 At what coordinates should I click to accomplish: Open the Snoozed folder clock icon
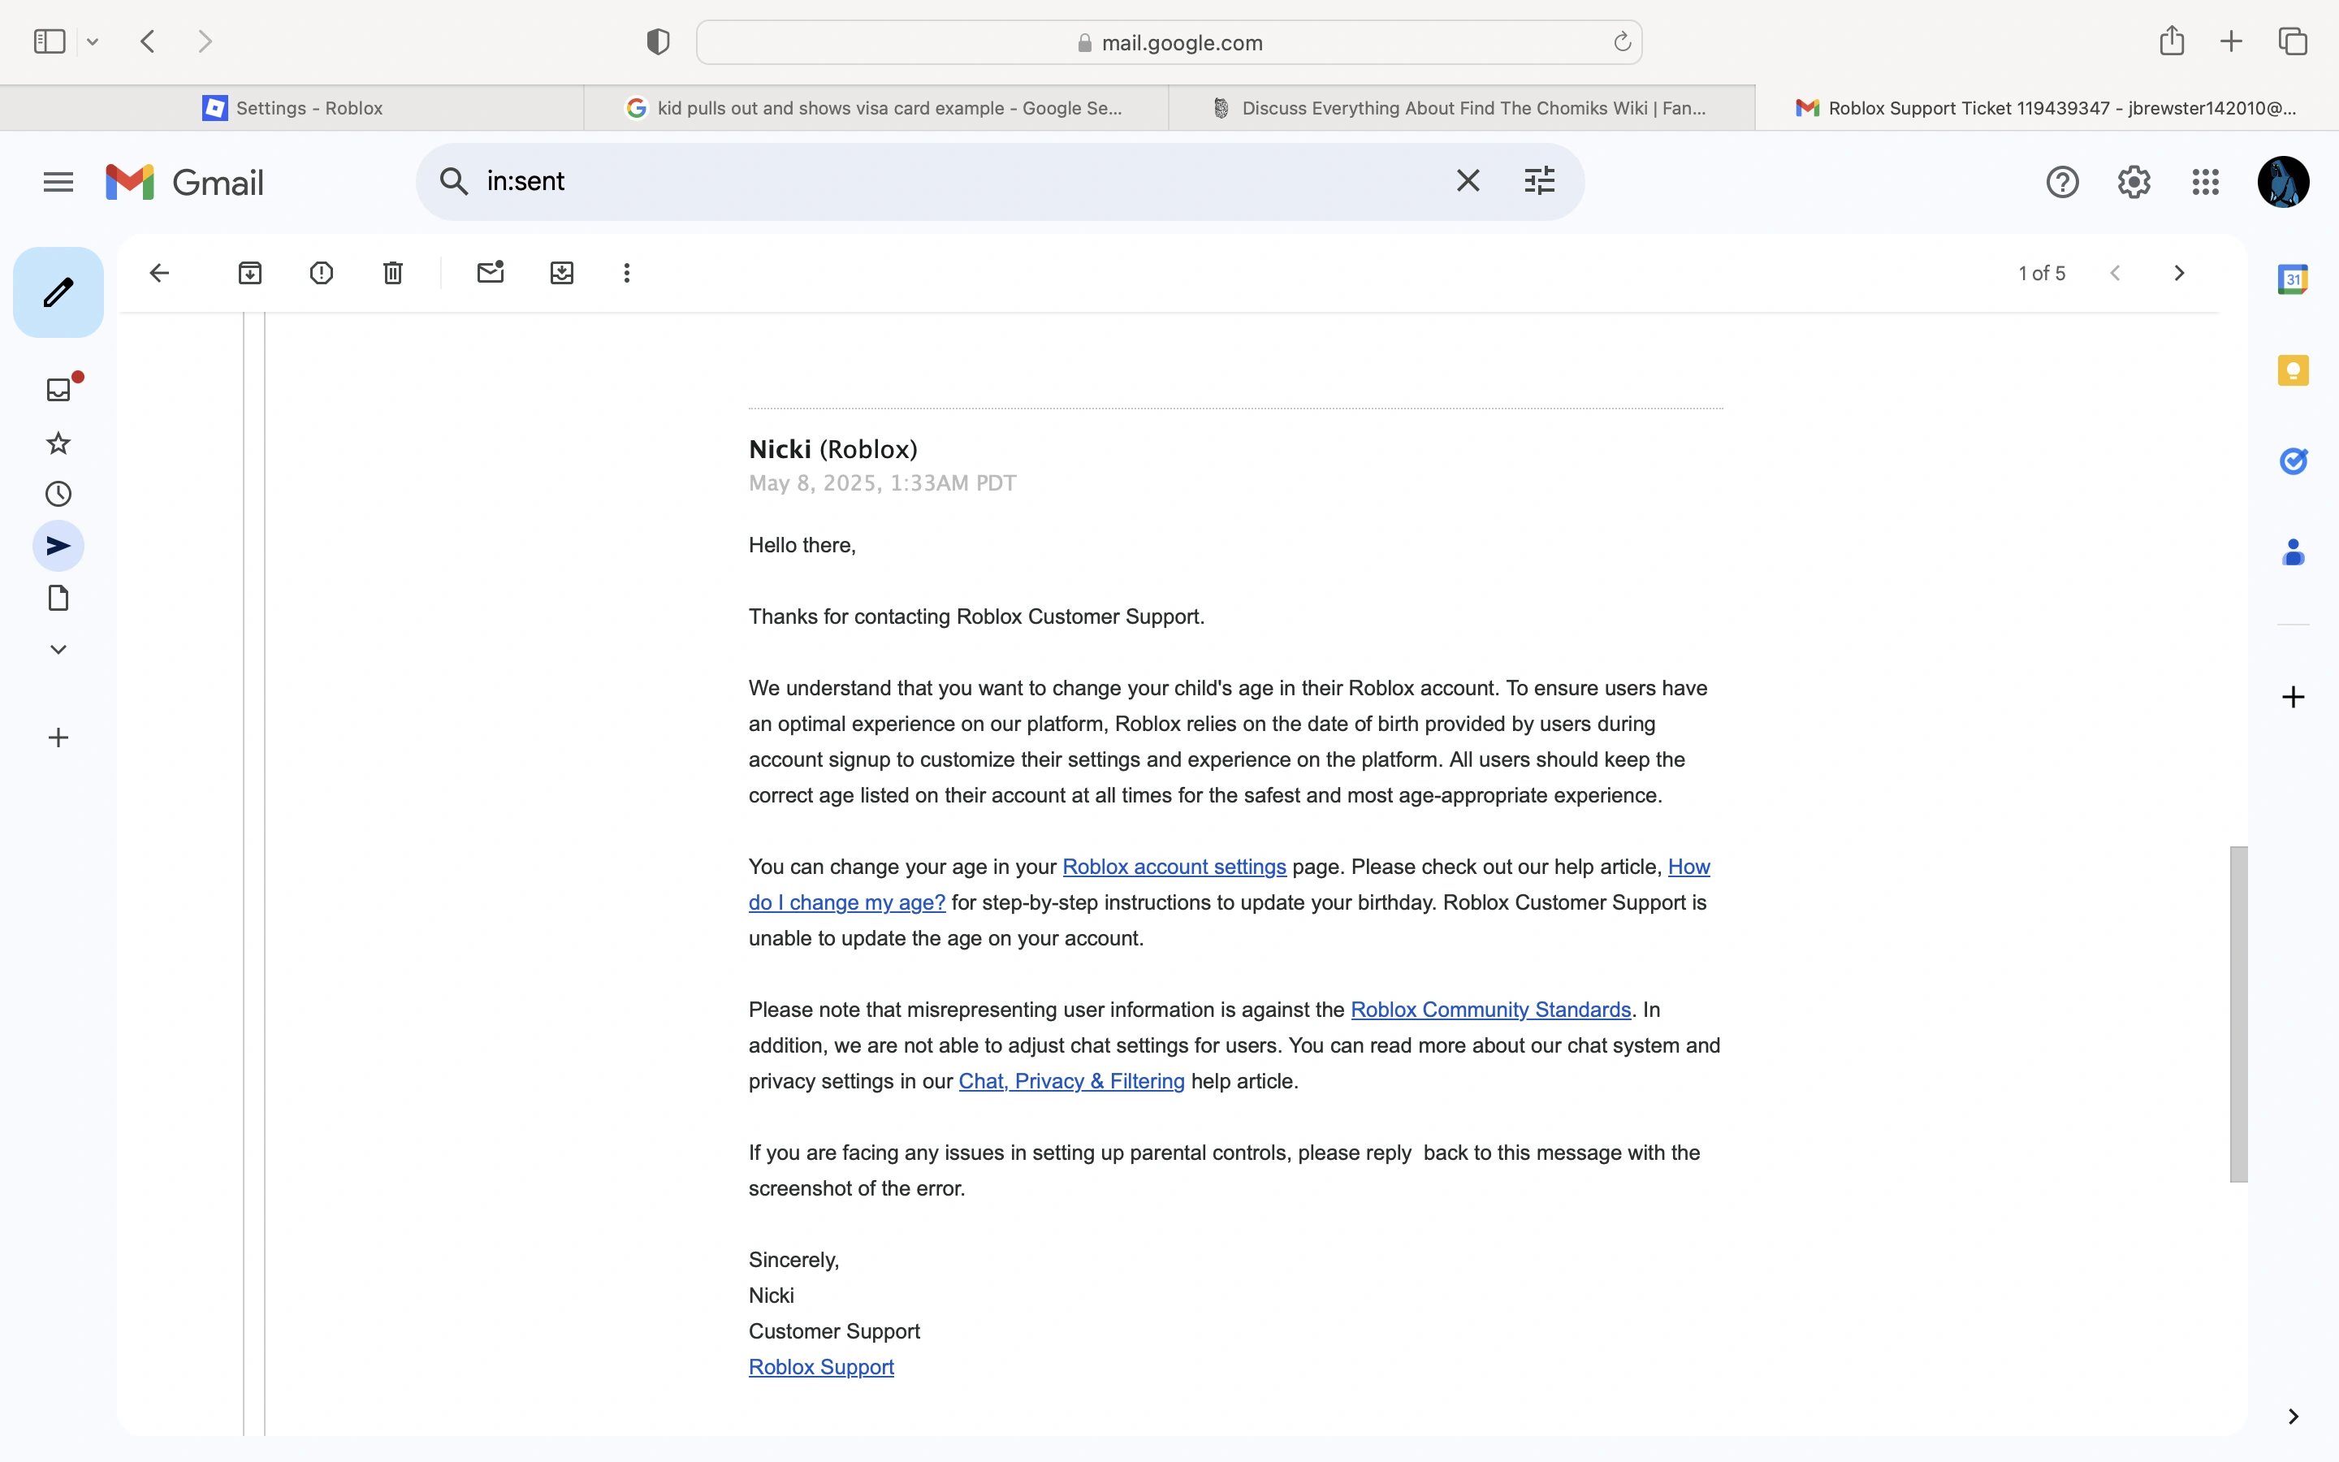pyautogui.click(x=58, y=494)
